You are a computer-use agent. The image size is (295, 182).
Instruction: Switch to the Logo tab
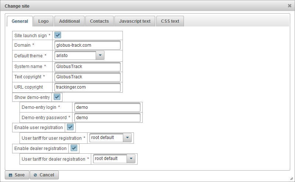pyautogui.click(x=43, y=21)
